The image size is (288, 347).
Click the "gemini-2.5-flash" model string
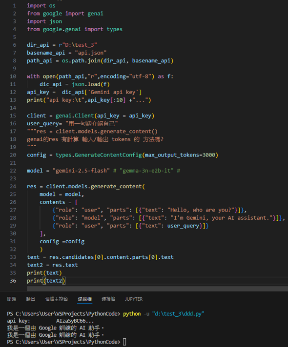tap(81, 171)
